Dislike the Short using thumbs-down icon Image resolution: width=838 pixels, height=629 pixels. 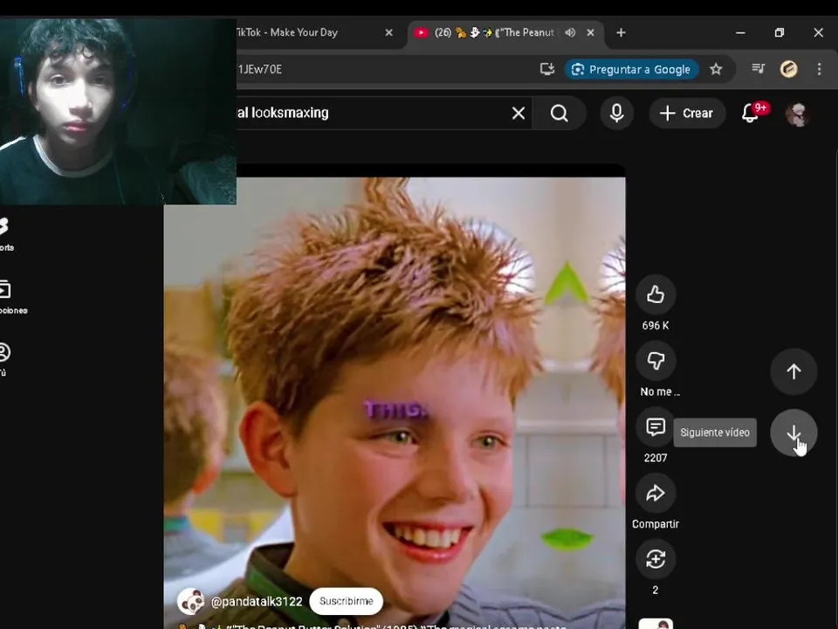[656, 361]
